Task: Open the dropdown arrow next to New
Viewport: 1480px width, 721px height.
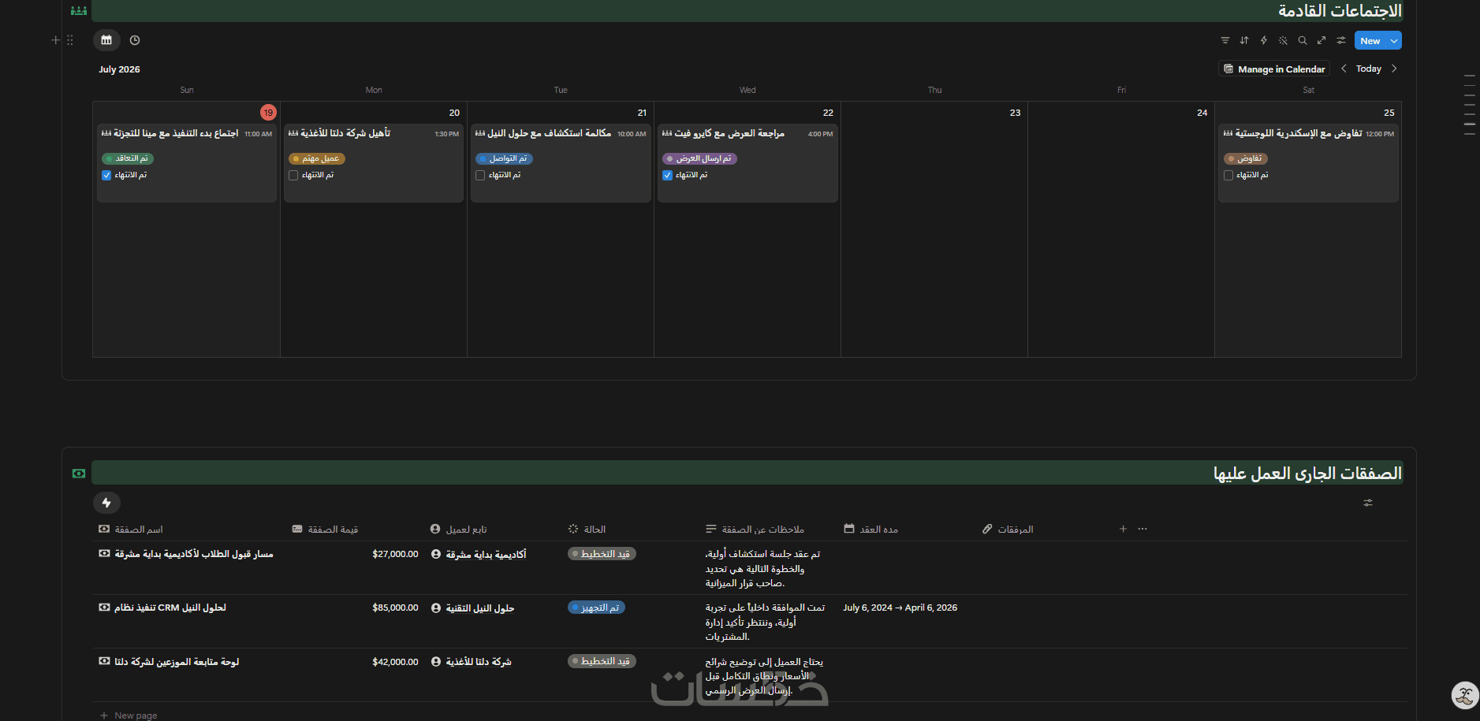Action: 1394,41
